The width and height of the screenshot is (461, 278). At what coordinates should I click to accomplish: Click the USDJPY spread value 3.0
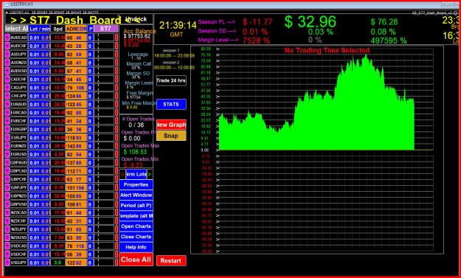[x=58, y=263]
